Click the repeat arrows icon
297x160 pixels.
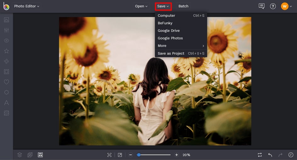point(260,155)
